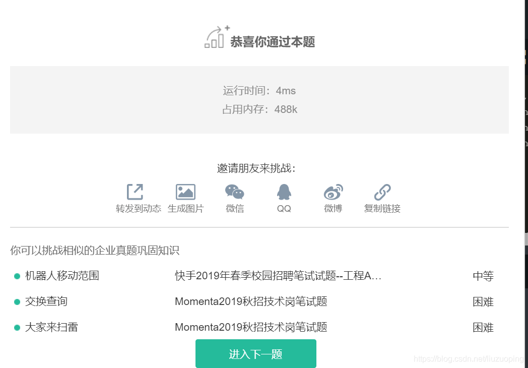Click the 微信 label text
The width and height of the screenshot is (528, 368).
(235, 209)
